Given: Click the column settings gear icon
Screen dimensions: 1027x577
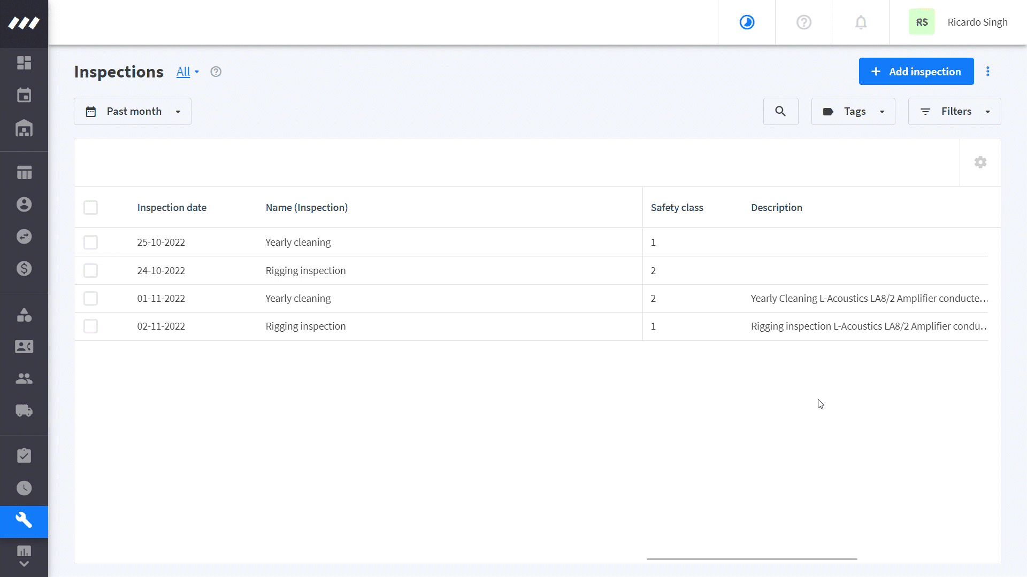Looking at the screenshot, I should pos(980,162).
